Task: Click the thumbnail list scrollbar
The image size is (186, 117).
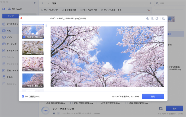Action: pos(46,26)
